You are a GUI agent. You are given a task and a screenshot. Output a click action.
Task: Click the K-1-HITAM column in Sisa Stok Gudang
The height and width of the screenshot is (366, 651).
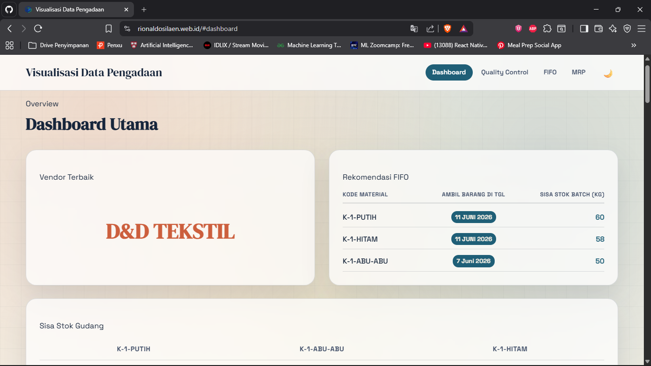[x=510, y=349]
